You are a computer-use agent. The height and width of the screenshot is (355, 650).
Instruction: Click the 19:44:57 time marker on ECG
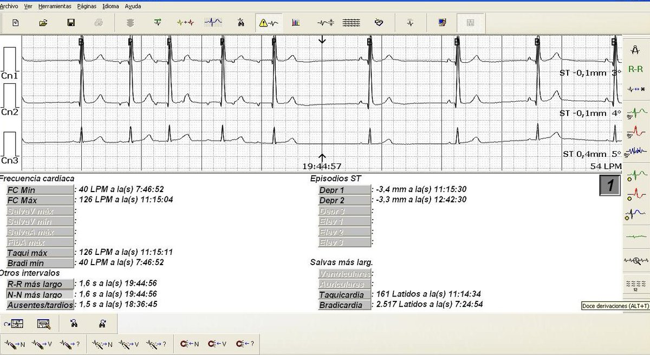[322, 166]
